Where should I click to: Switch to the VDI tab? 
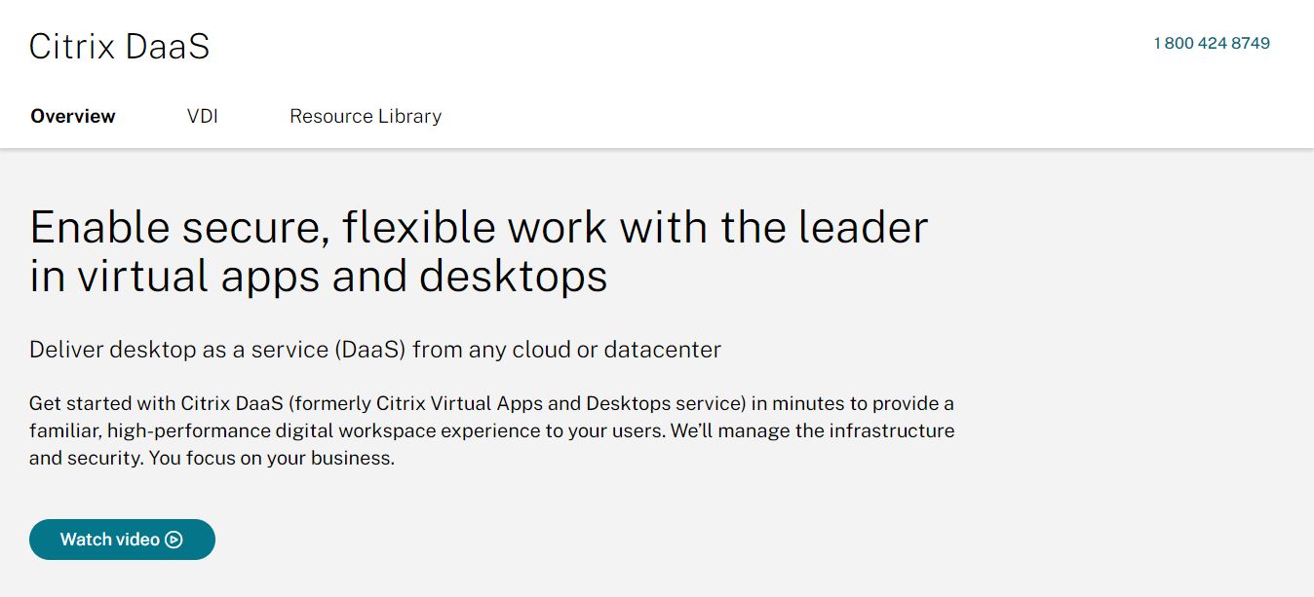pyautogui.click(x=201, y=116)
